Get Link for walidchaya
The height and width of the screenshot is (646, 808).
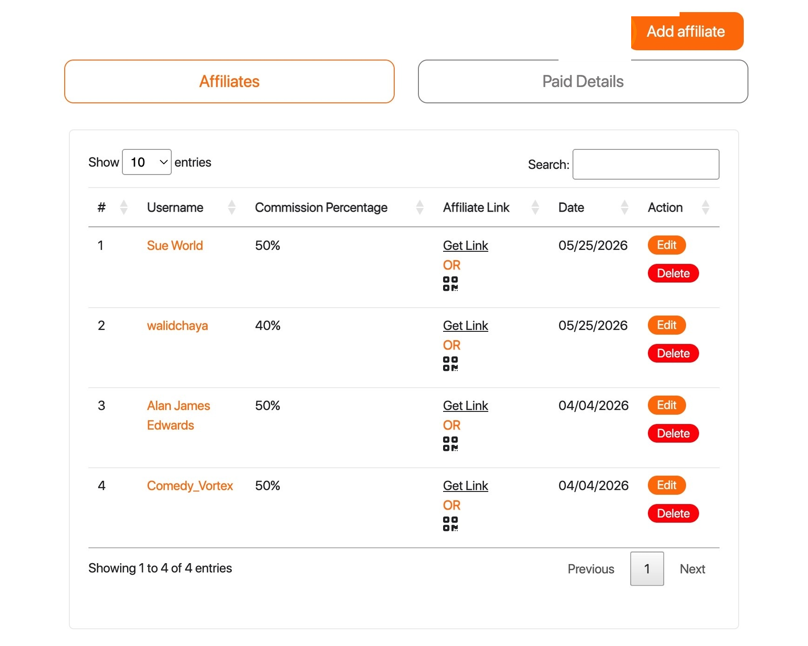click(465, 326)
